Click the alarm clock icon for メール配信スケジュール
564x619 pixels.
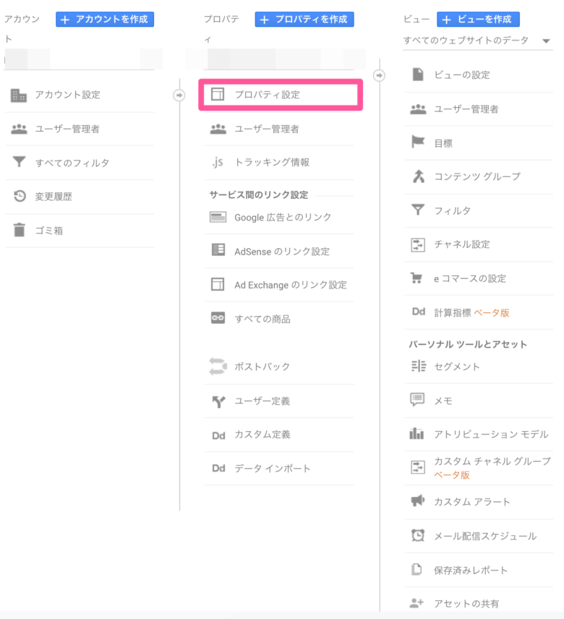417,535
